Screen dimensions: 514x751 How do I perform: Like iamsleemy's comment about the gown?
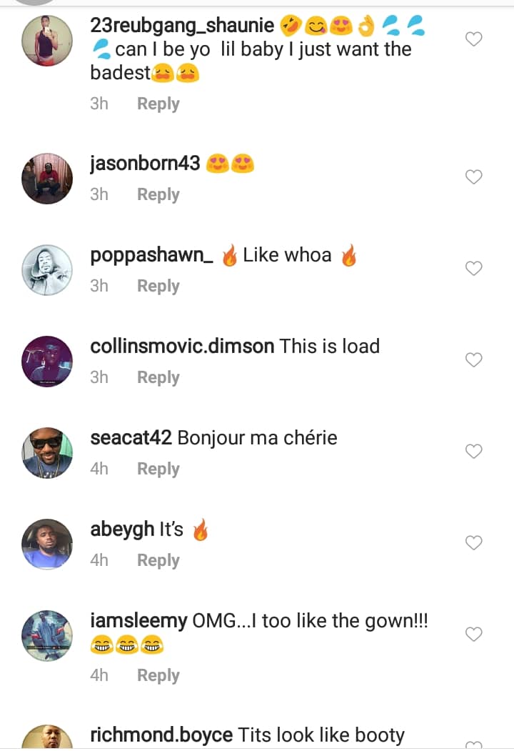[474, 634]
